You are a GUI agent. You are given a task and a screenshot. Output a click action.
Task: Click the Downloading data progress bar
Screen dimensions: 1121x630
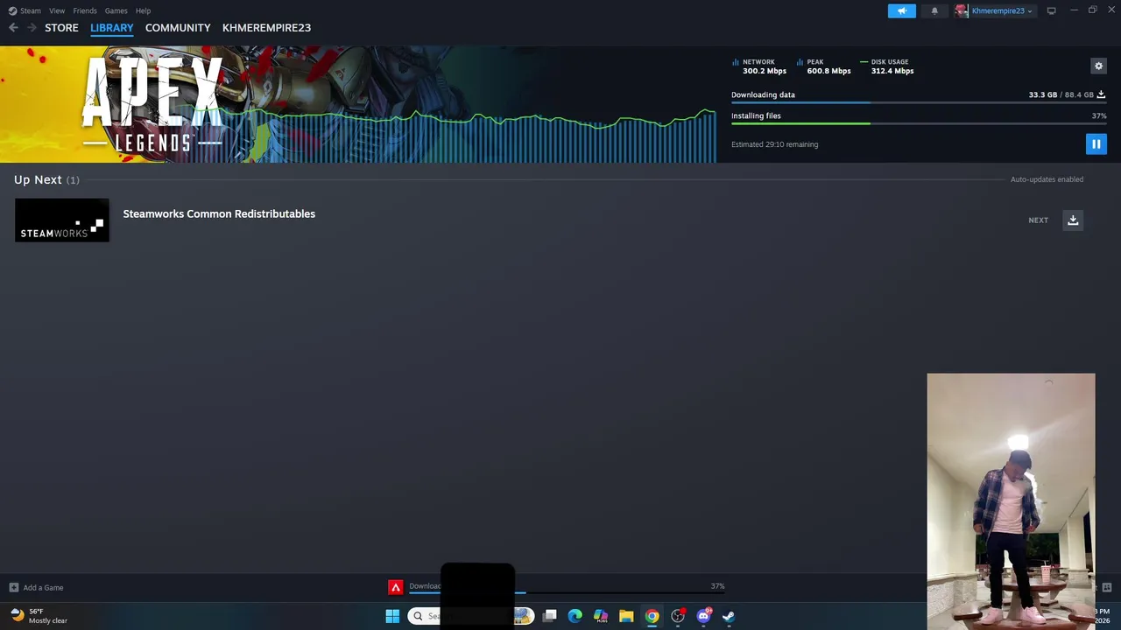click(919, 103)
